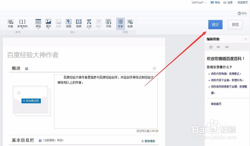Go to 百度首页

242,2
